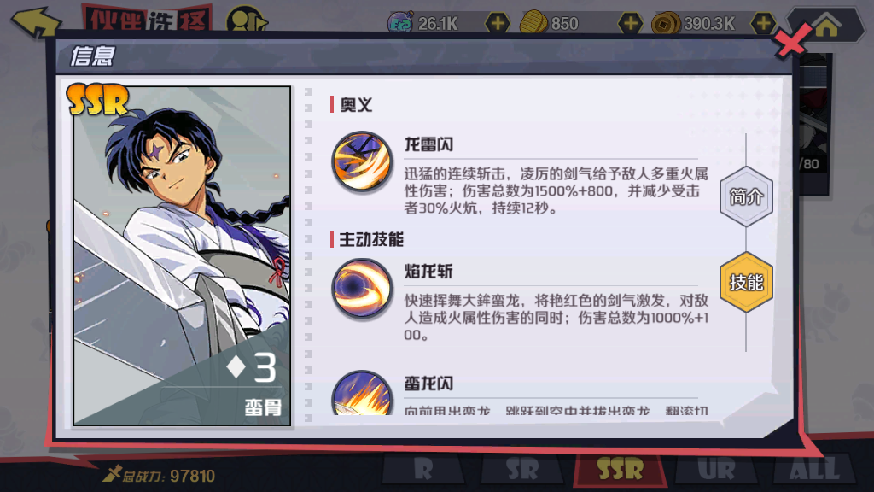Add copper coins next to 390.3K
Image resolution: width=874 pixels, height=492 pixels.
[762, 23]
